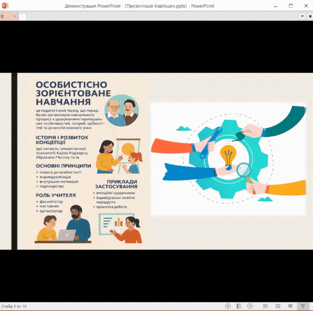The image size is (313, 311).
Task: Close the tab bar using right X
Action: coord(309,17)
